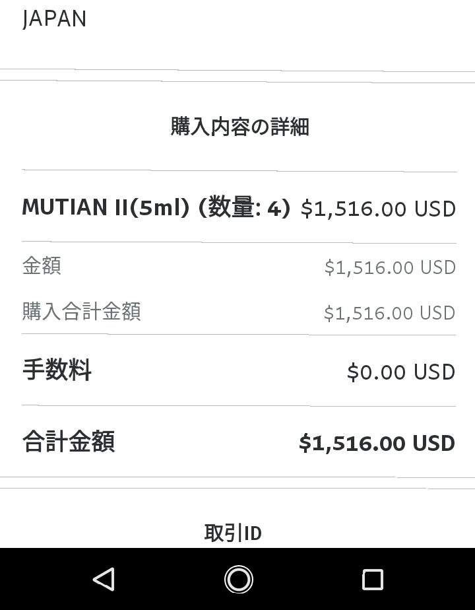The width and height of the screenshot is (475, 610).
Task: Tap the price beside MUTIAN II item
Action: [378, 209]
